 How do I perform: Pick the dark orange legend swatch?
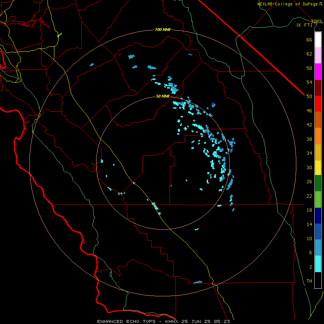pos(318,120)
